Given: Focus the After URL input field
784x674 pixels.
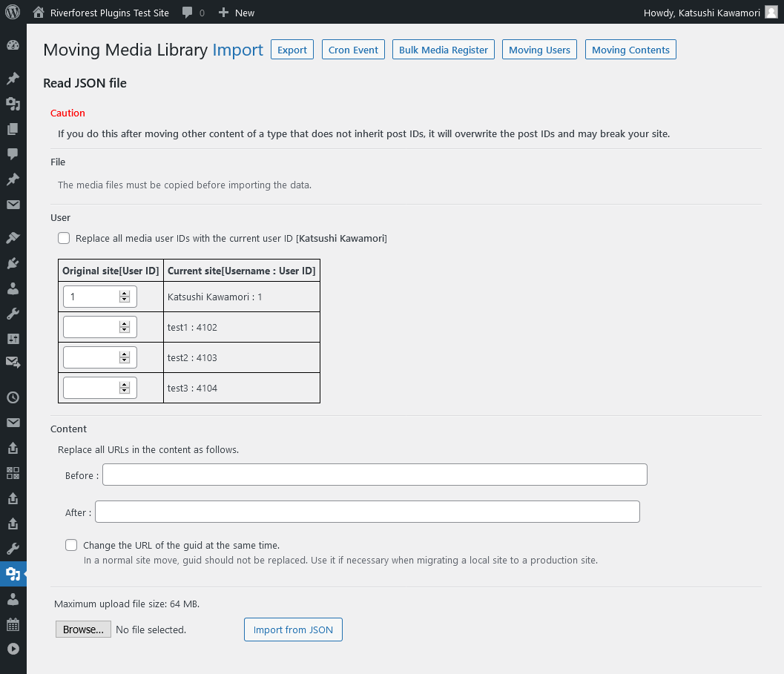Looking at the screenshot, I should tap(367, 512).
